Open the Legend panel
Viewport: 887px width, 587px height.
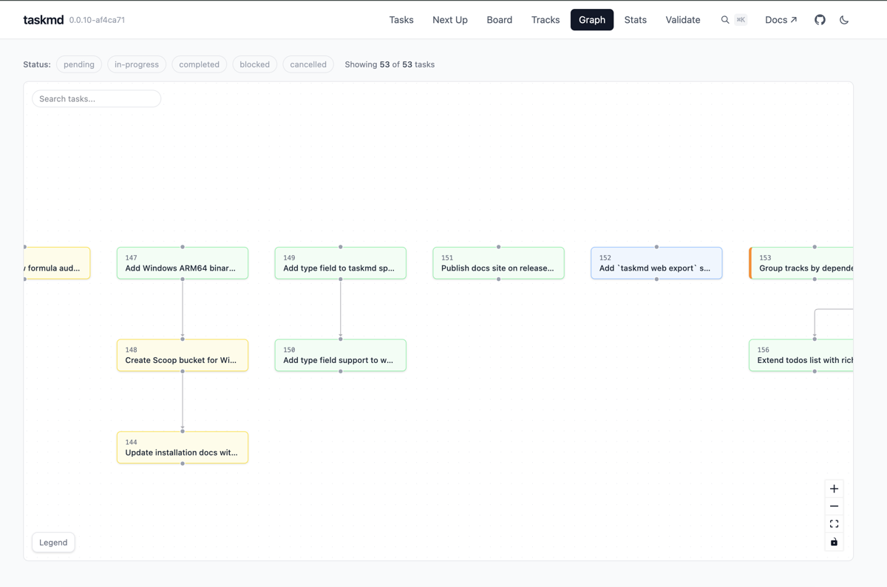pyautogui.click(x=53, y=542)
